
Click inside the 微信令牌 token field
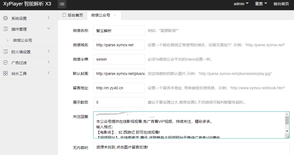click(119, 59)
